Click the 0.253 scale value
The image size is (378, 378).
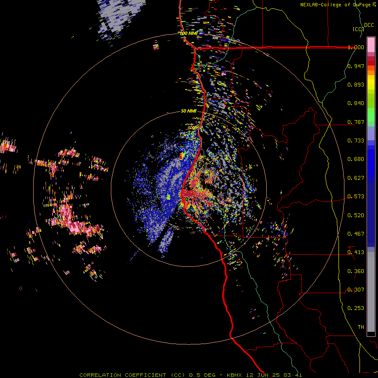point(356,308)
